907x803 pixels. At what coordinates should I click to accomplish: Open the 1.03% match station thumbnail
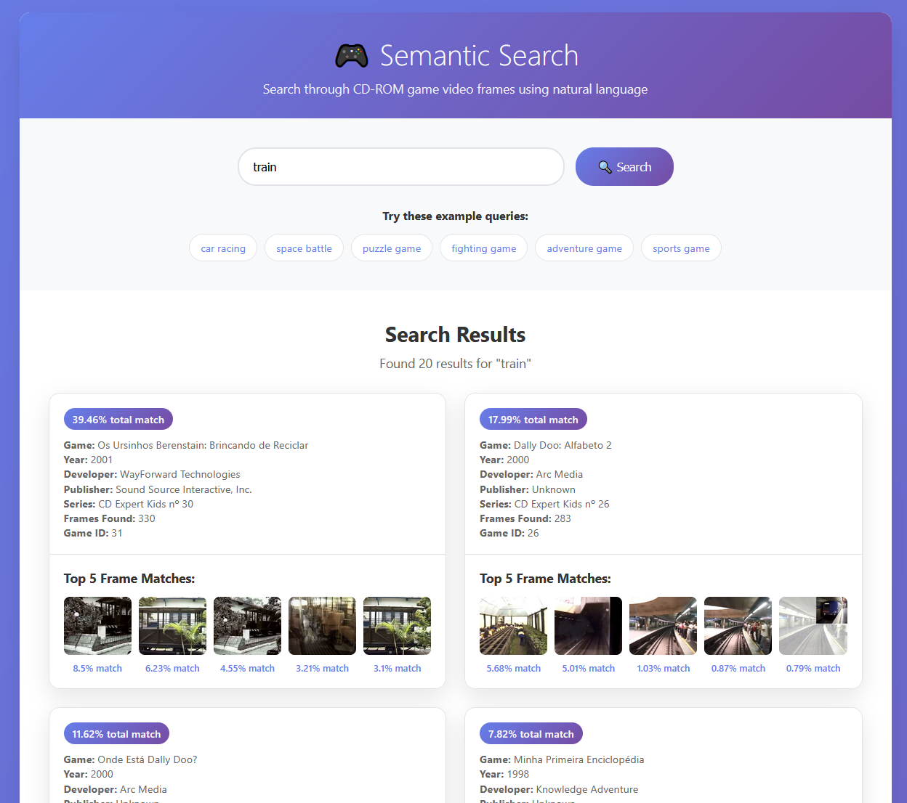(663, 626)
